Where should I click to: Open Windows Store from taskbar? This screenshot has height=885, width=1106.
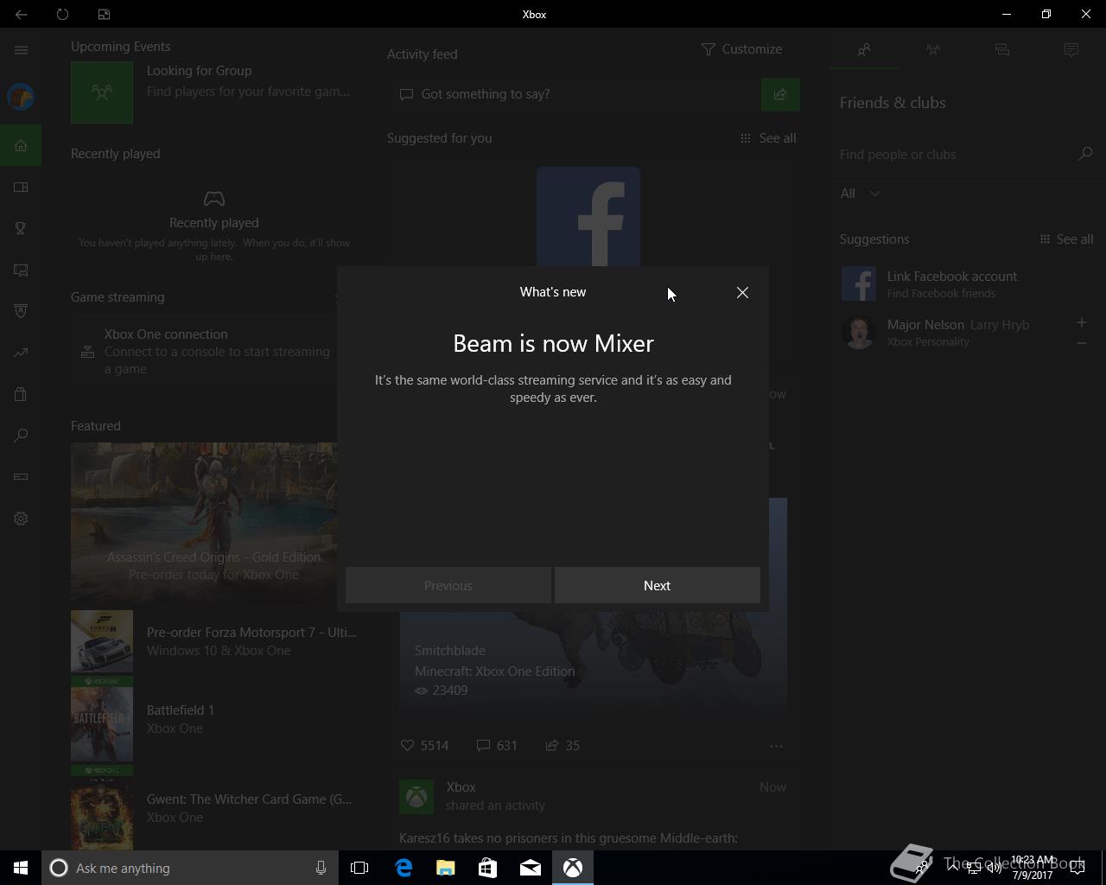pyautogui.click(x=488, y=868)
